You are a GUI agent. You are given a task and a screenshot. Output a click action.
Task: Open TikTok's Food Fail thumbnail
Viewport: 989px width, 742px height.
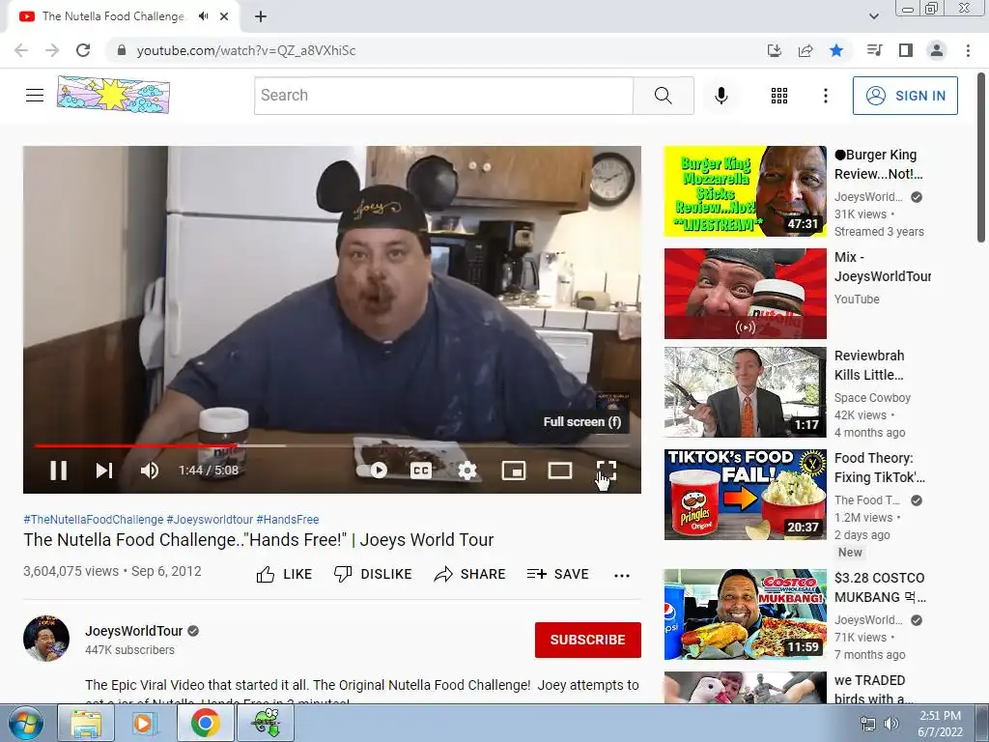tap(745, 494)
